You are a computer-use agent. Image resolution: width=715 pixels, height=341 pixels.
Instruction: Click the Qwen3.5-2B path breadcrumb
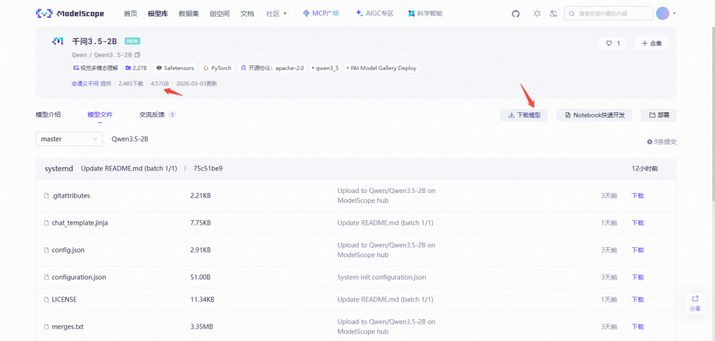point(130,139)
